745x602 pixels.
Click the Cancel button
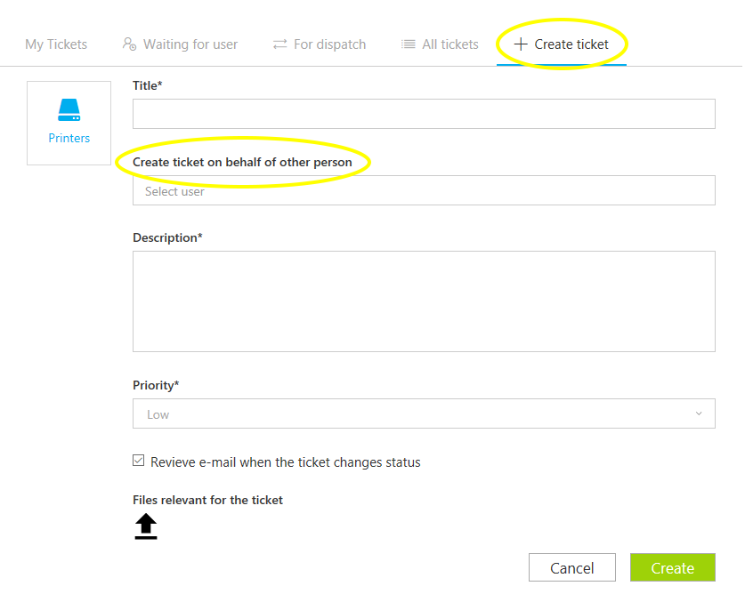[x=572, y=568]
